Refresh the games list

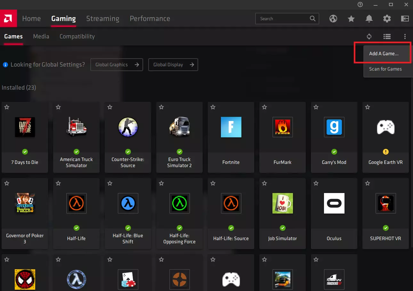coord(369,36)
